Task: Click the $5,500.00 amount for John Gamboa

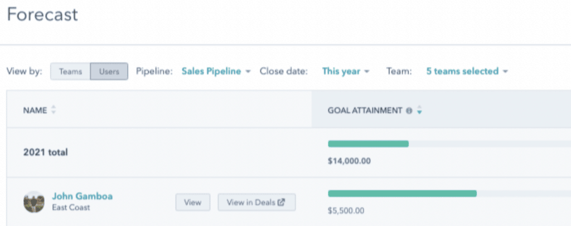Action: pos(346,210)
